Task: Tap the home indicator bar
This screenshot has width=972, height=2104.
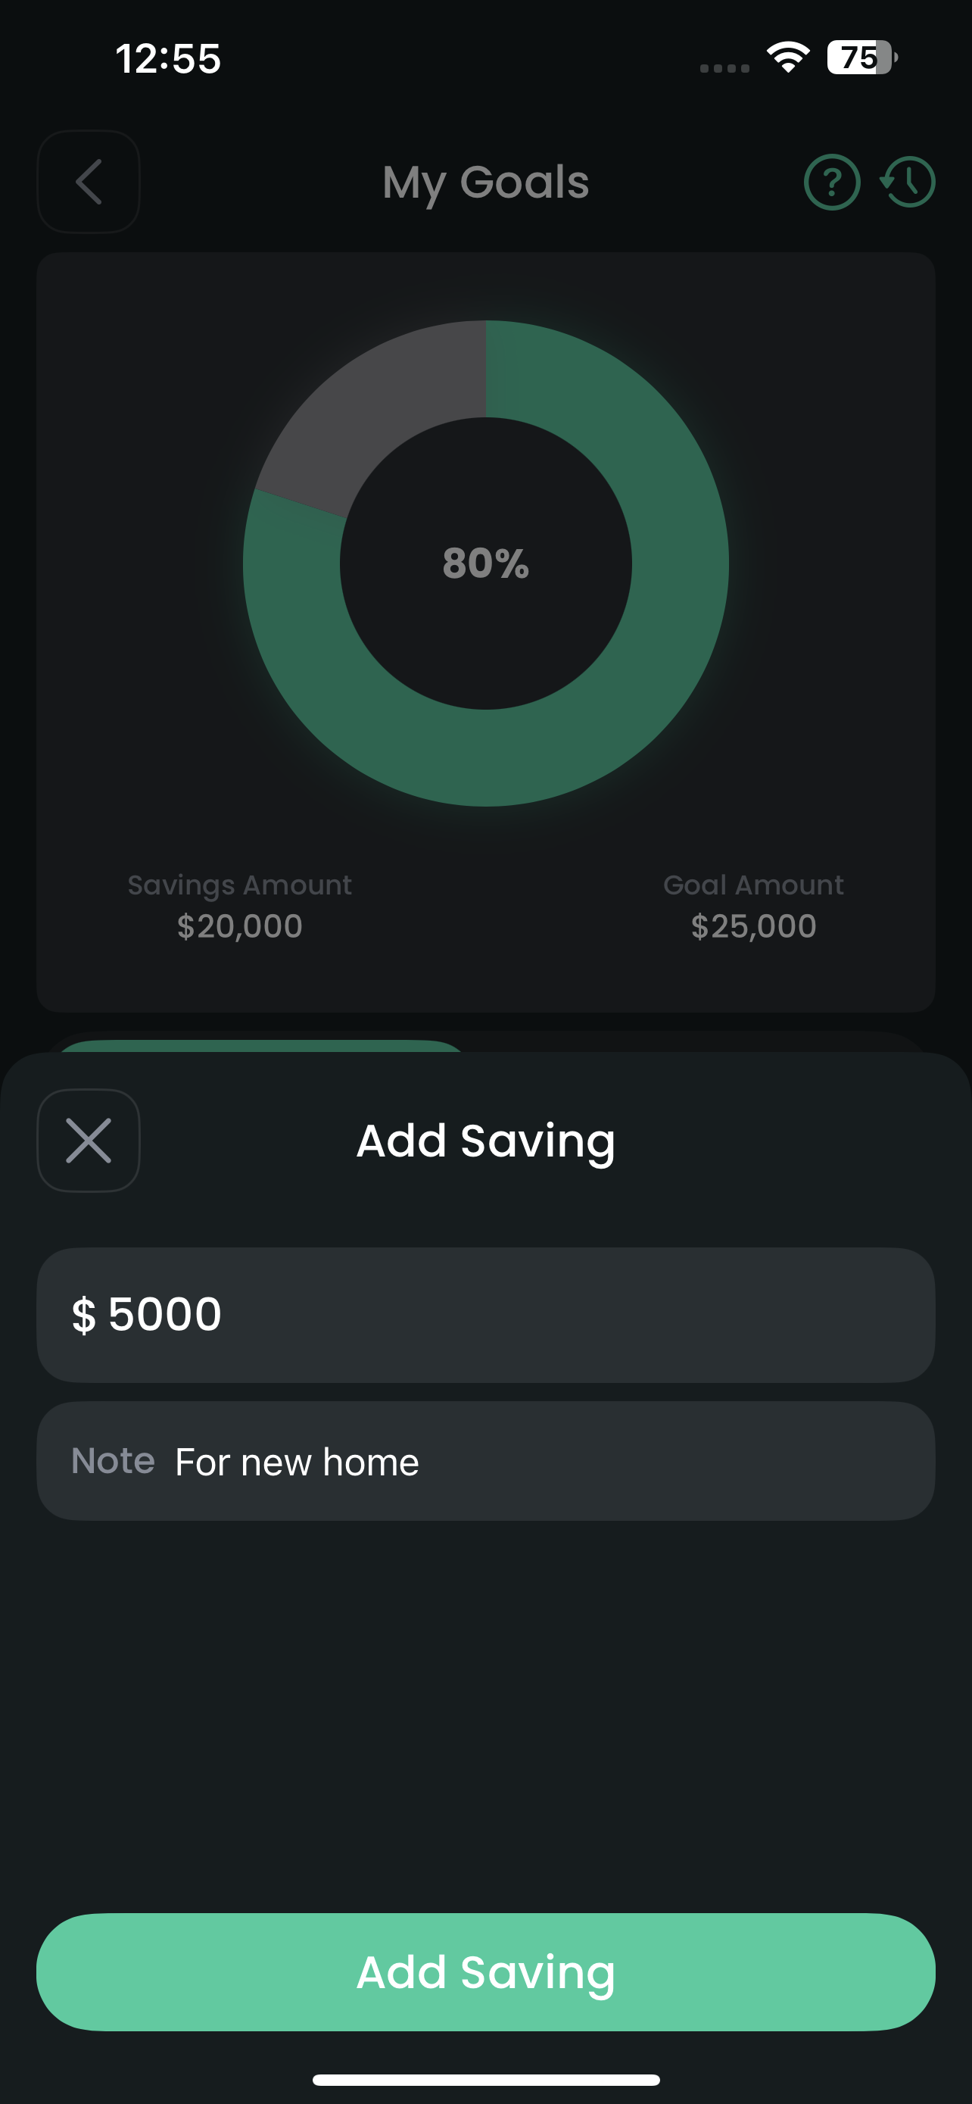Action: [x=485, y=2080]
